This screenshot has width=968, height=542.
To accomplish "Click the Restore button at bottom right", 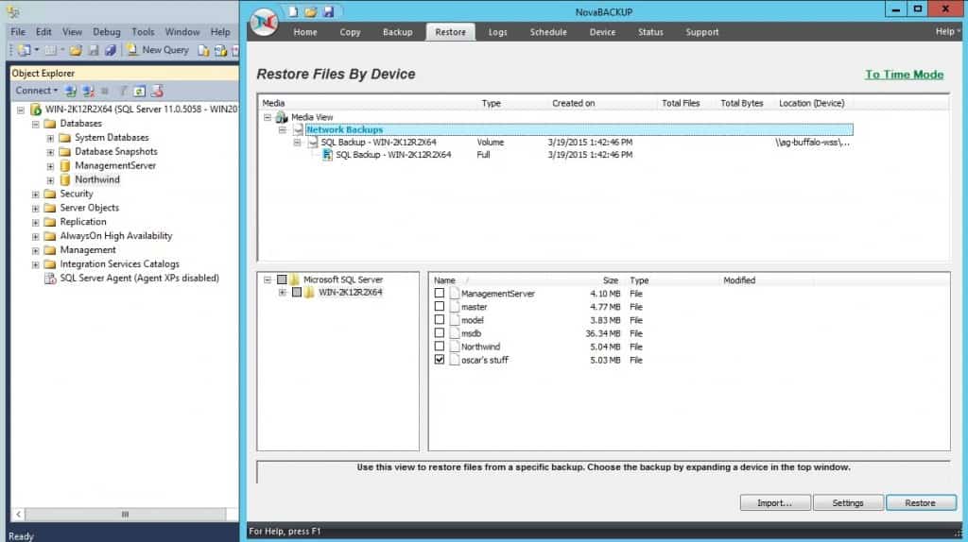I will click(921, 502).
